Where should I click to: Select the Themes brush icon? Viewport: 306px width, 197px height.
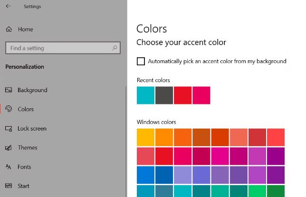(9, 148)
